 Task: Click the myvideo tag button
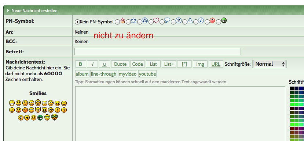click(128, 74)
